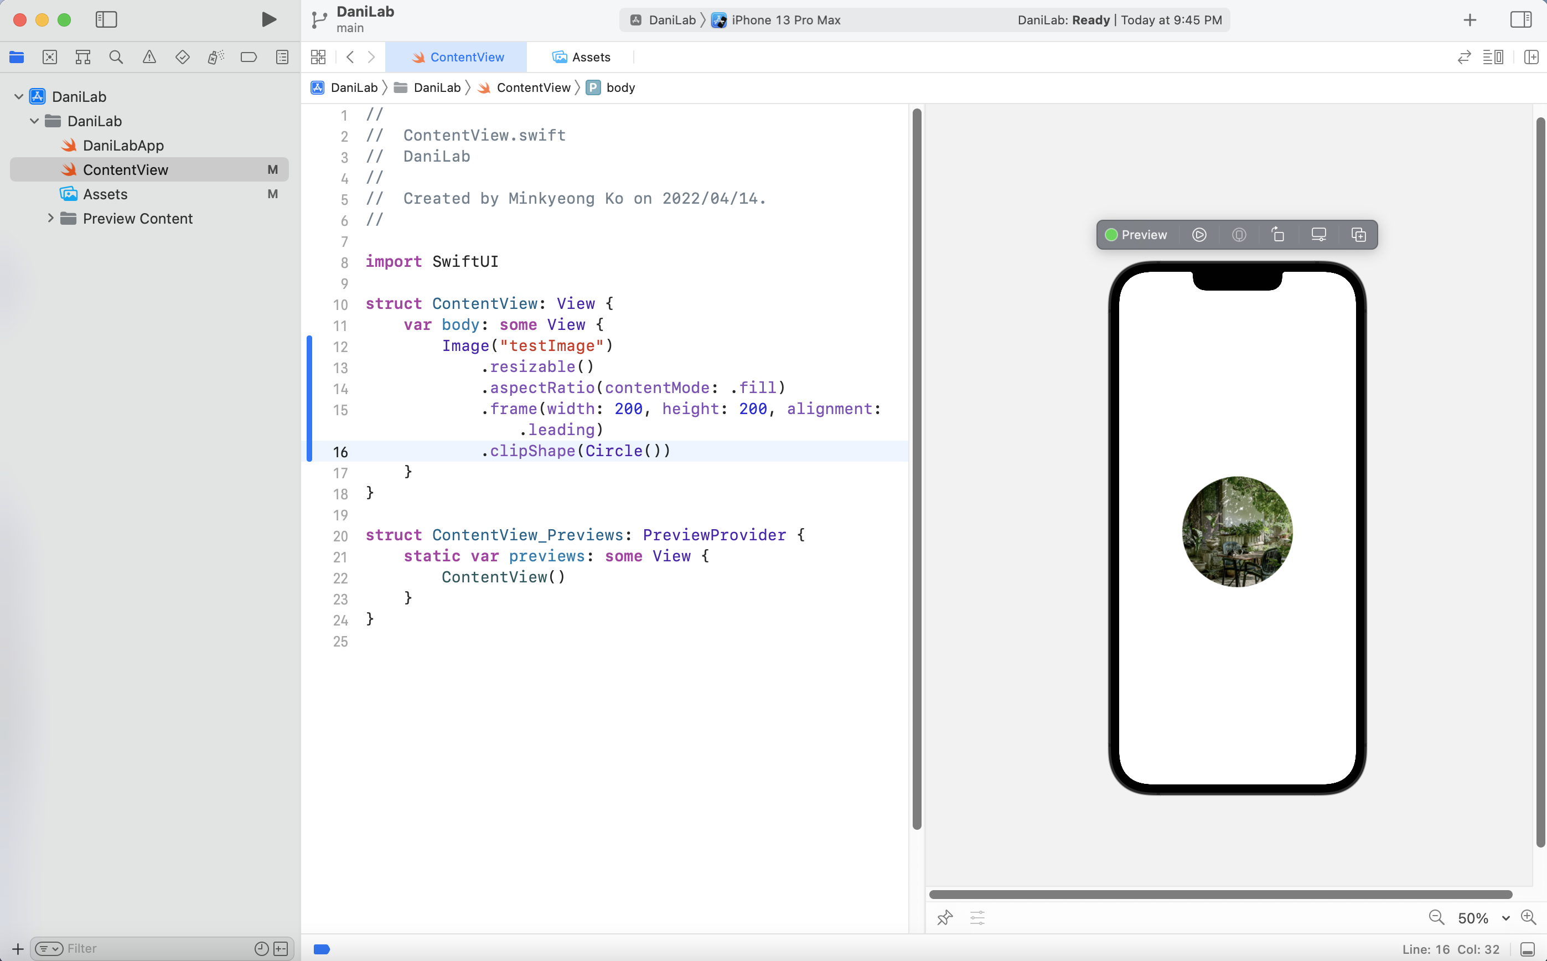Open the Issue navigator warning icon
The width and height of the screenshot is (1547, 961).
coord(149,57)
